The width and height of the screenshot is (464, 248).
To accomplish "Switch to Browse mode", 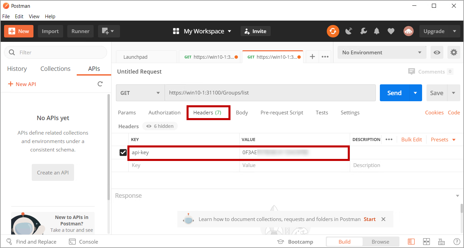I will pos(380,242).
